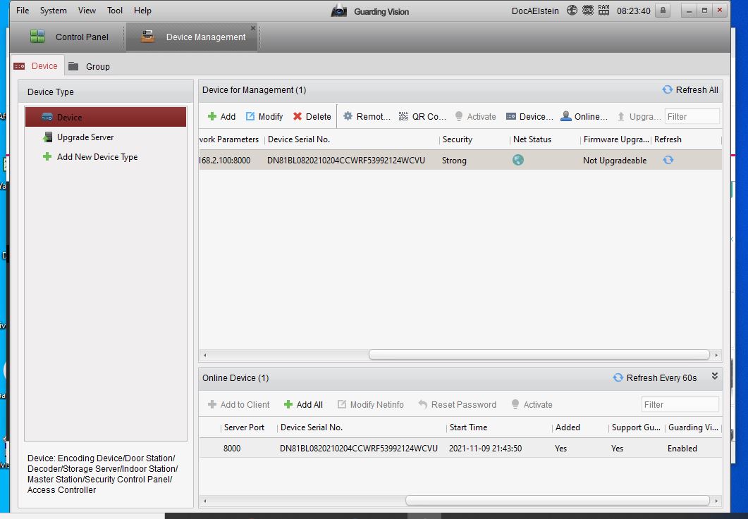Click the network globe icon in title bar

(x=572, y=10)
